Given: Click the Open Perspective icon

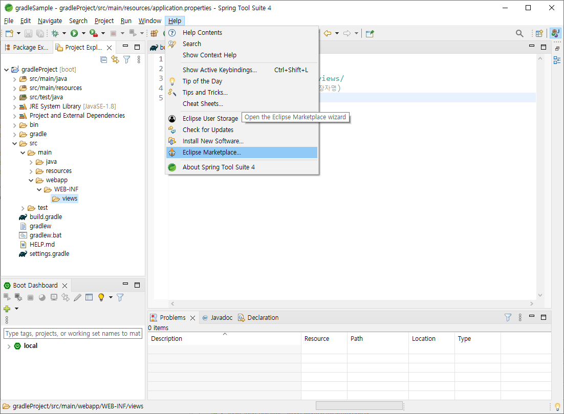Looking at the screenshot, I should (539, 33).
